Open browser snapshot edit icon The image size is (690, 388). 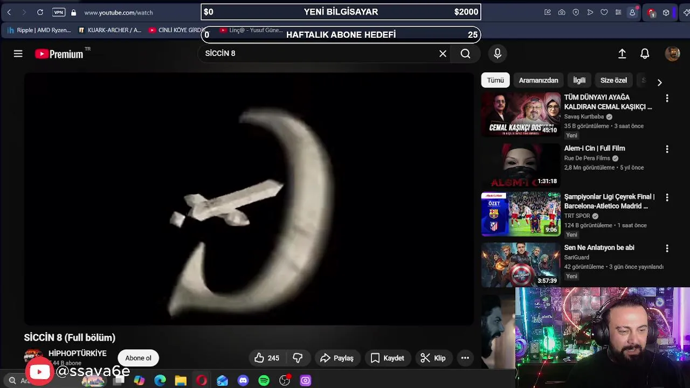[x=548, y=12]
